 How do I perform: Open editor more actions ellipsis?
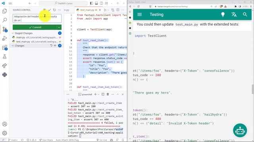pyautogui.click(x=123, y=10)
